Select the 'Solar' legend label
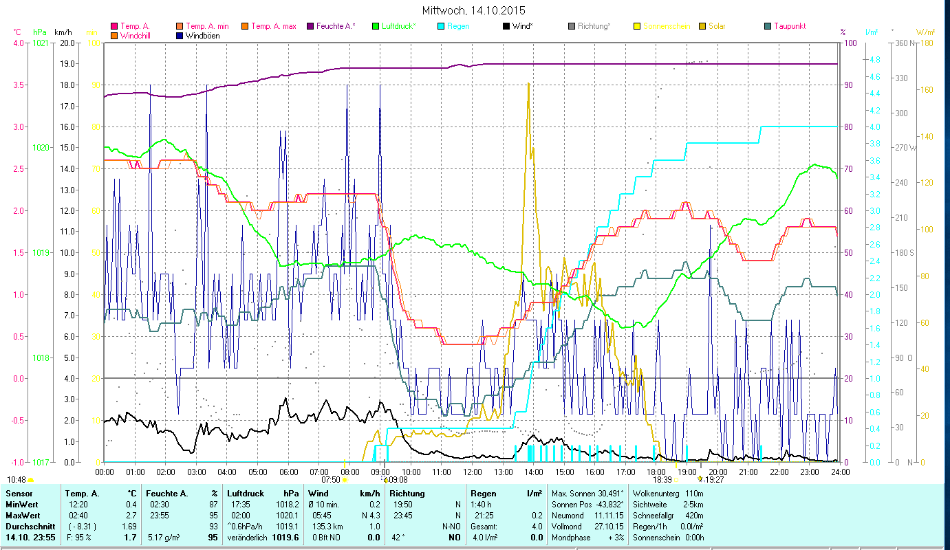The image size is (950, 550). (x=717, y=26)
